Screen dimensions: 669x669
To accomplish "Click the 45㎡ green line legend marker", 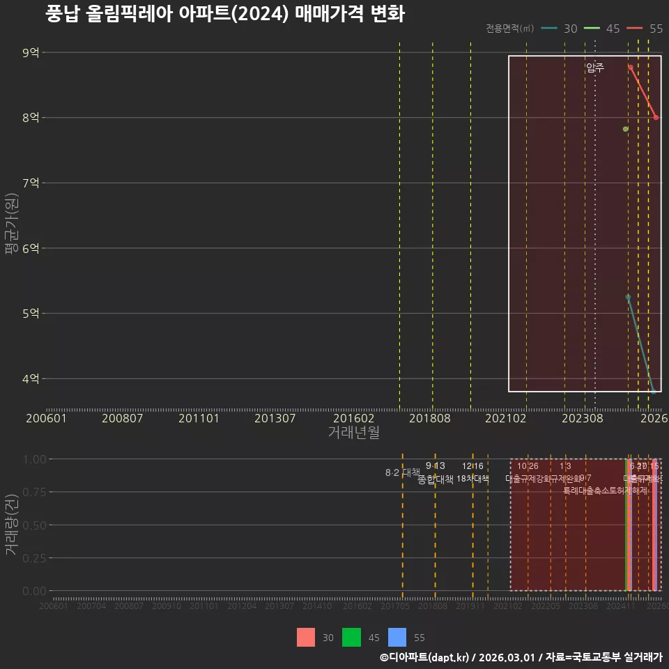I will (592, 29).
